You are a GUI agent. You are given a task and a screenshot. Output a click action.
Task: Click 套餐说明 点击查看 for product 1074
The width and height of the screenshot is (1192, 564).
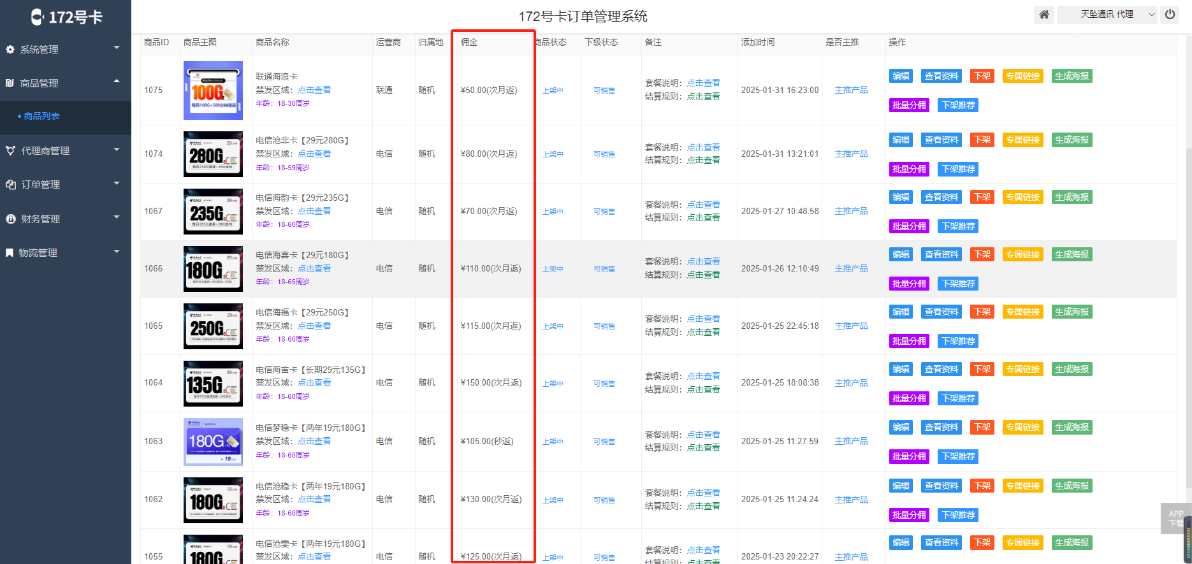[x=704, y=147]
